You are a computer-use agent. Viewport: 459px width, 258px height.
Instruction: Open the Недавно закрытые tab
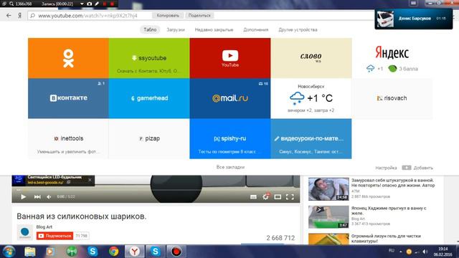[x=214, y=29]
